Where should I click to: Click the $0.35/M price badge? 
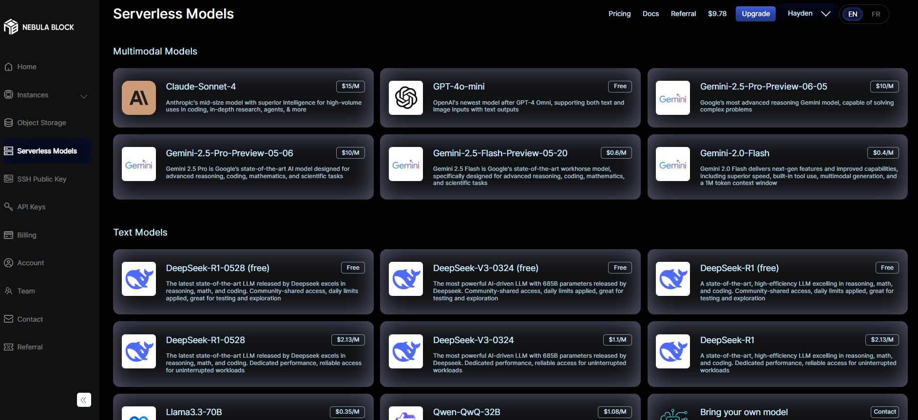[x=347, y=412]
